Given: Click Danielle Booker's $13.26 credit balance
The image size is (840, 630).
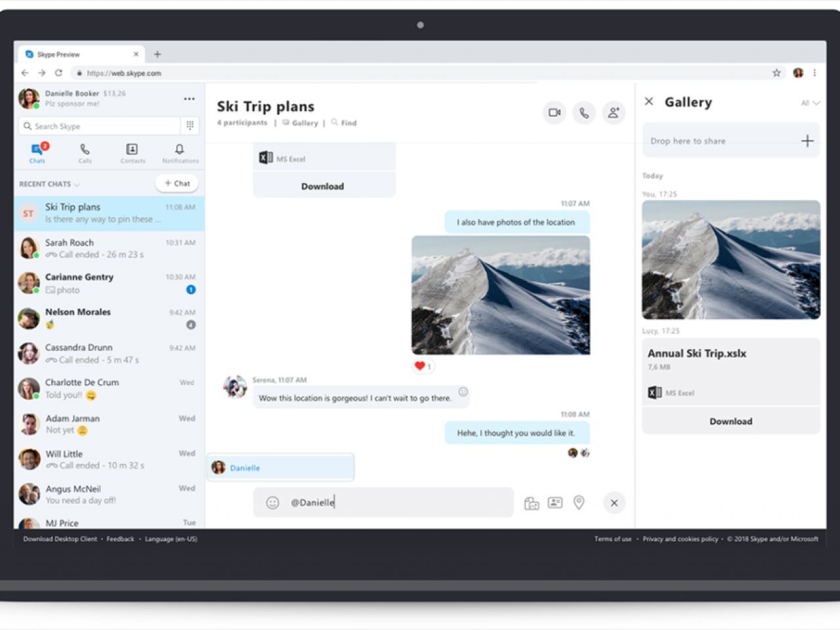Looking at the screenshot, I should [114, 93].
